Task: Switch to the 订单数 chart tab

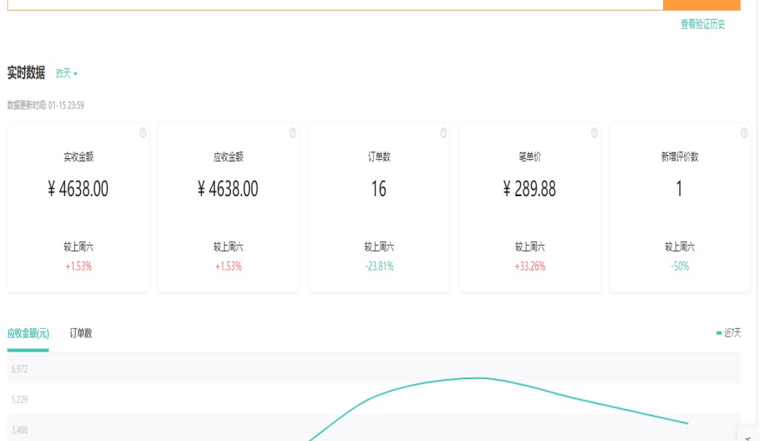Action: (x=81, y=333)
